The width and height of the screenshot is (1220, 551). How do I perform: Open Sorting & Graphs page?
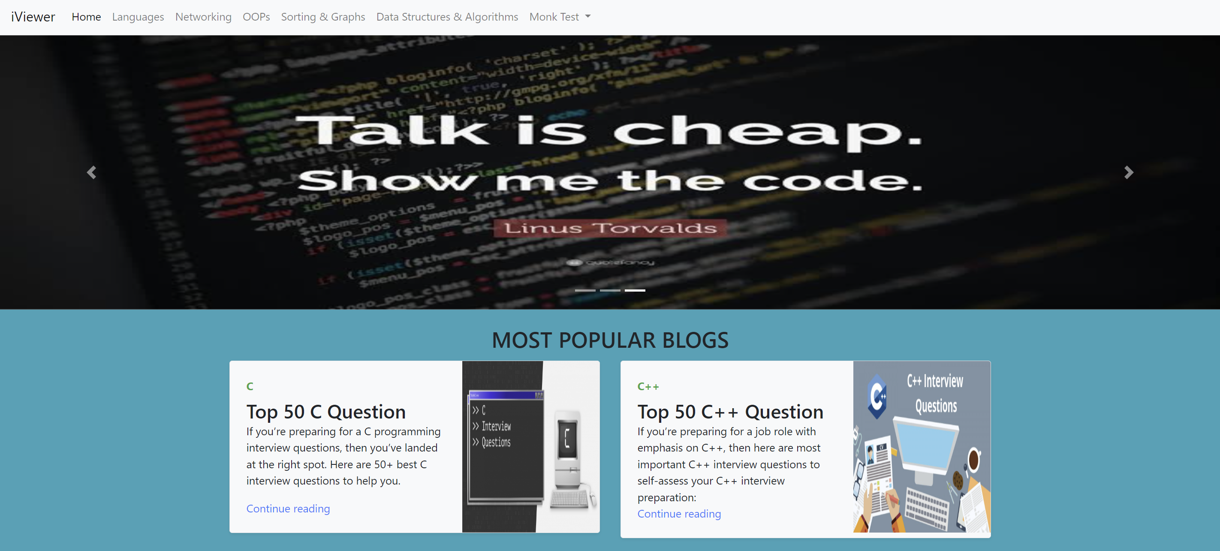[323, 17]
